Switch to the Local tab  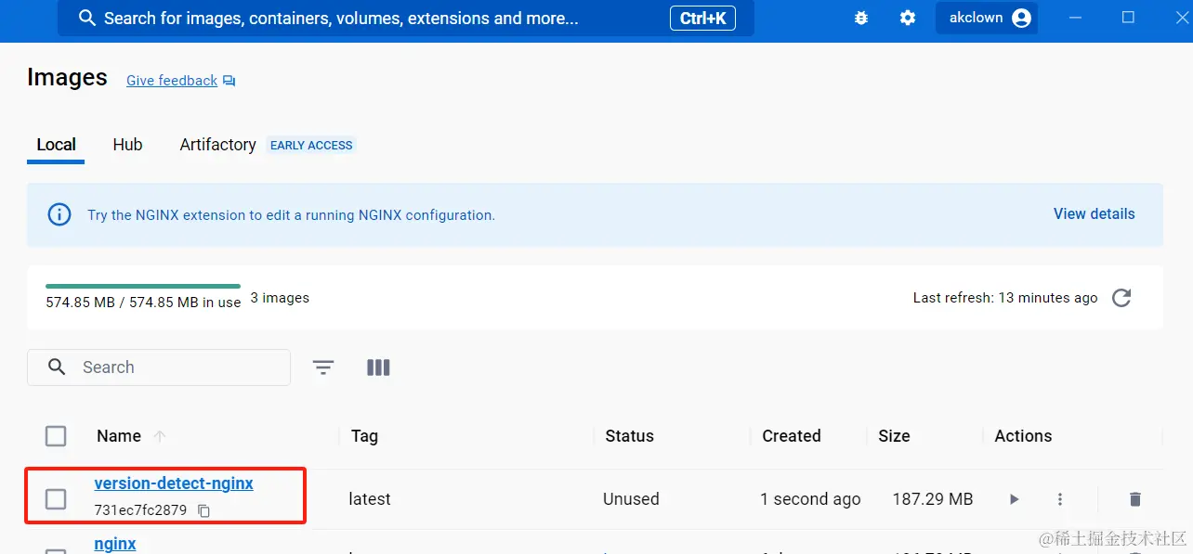point(56,145)
